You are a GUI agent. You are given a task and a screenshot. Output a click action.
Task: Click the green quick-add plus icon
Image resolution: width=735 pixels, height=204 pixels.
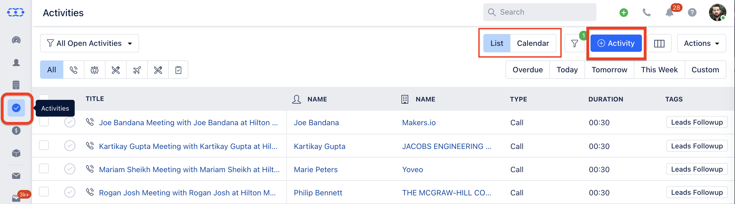tap(624, 12)
